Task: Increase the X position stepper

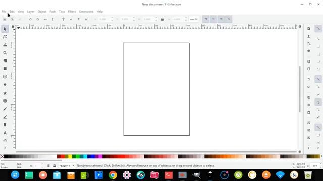Action: pos(112,18)
